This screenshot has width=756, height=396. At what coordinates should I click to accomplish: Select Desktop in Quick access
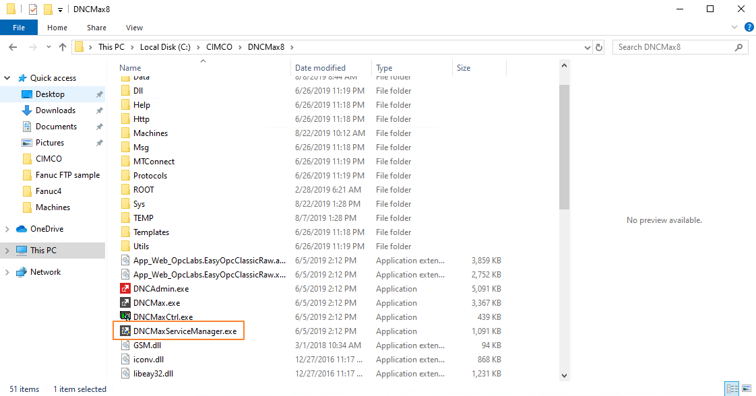tap(50, 94)
